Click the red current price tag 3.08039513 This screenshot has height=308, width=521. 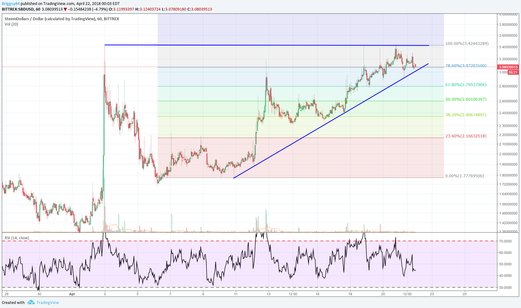508,67
